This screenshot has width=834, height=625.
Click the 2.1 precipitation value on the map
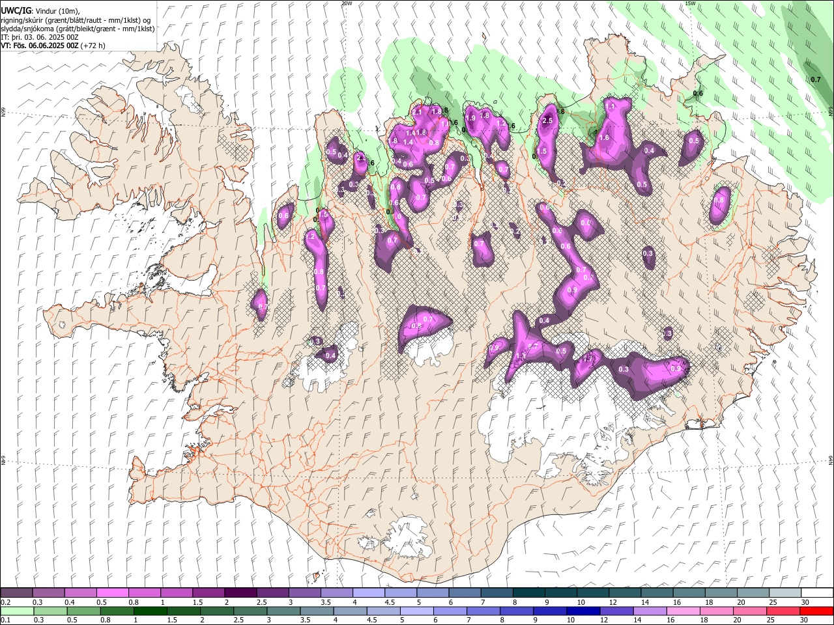click(418, 112)
